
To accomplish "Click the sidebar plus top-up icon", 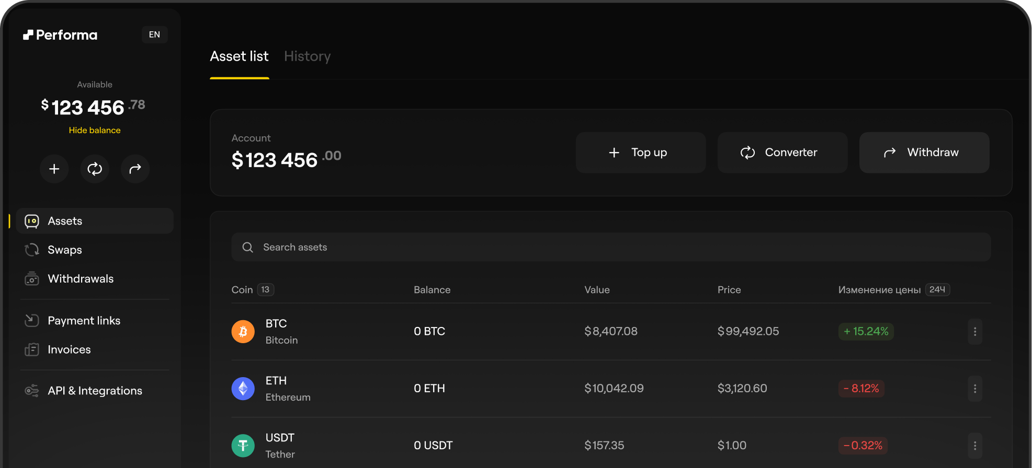I will [x=54, y=169].
